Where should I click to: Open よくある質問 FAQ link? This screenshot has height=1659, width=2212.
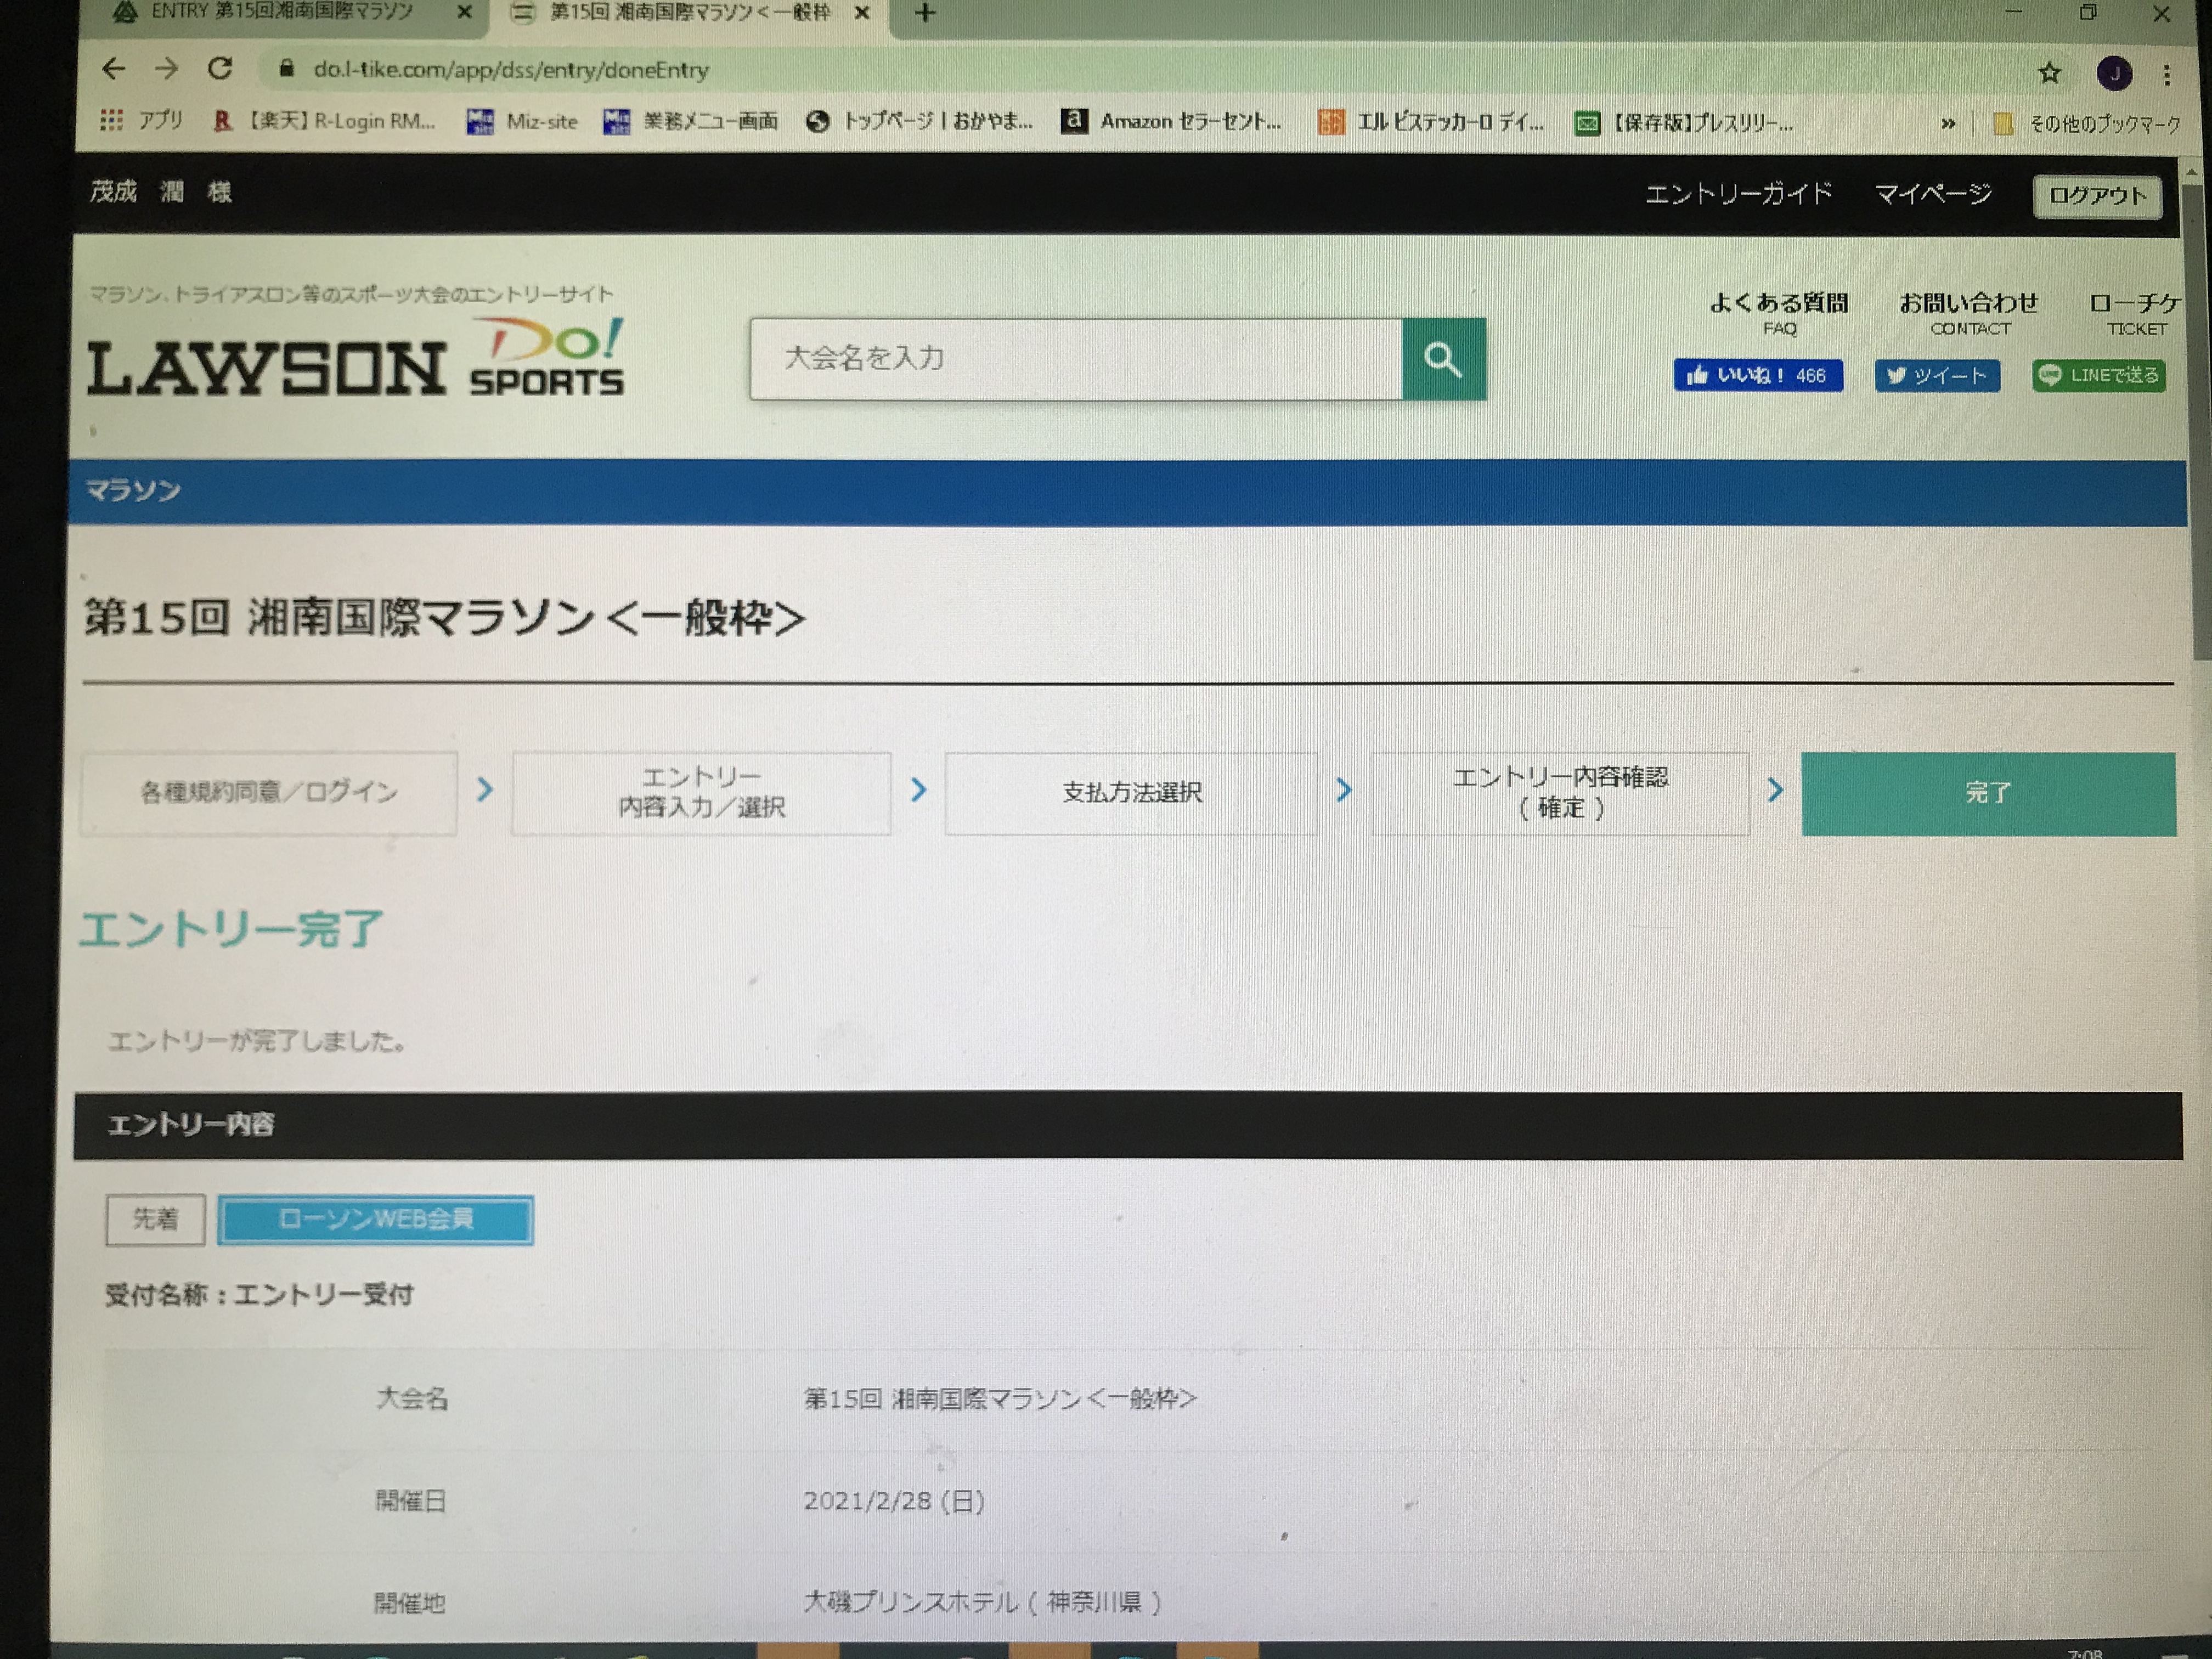click(x=1779, y=313)
